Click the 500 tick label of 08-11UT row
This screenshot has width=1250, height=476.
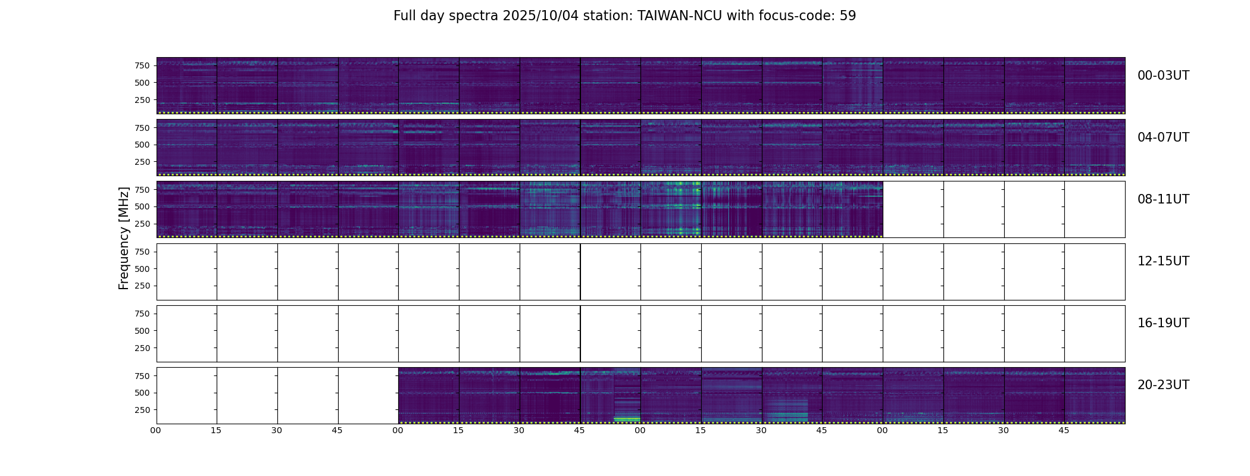(142, 206)
